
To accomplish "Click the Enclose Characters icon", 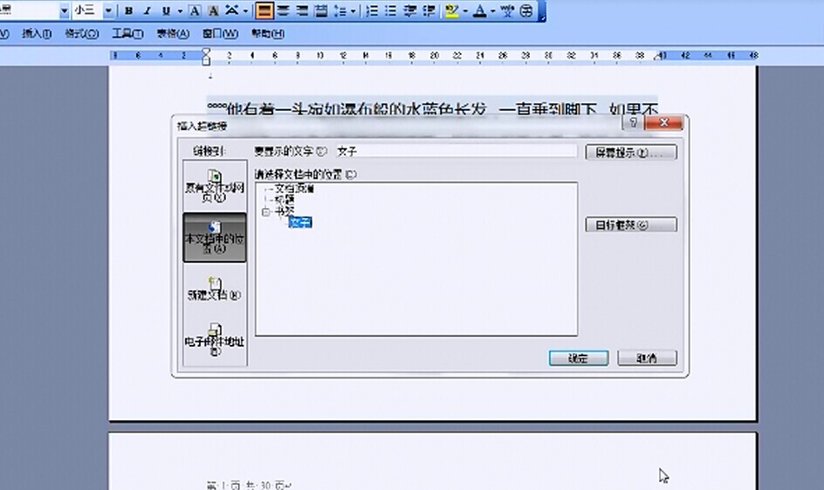I will click(526, 10).
